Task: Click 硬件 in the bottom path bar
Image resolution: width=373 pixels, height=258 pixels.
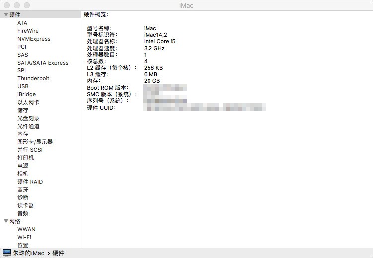Action: click(58, 253)
